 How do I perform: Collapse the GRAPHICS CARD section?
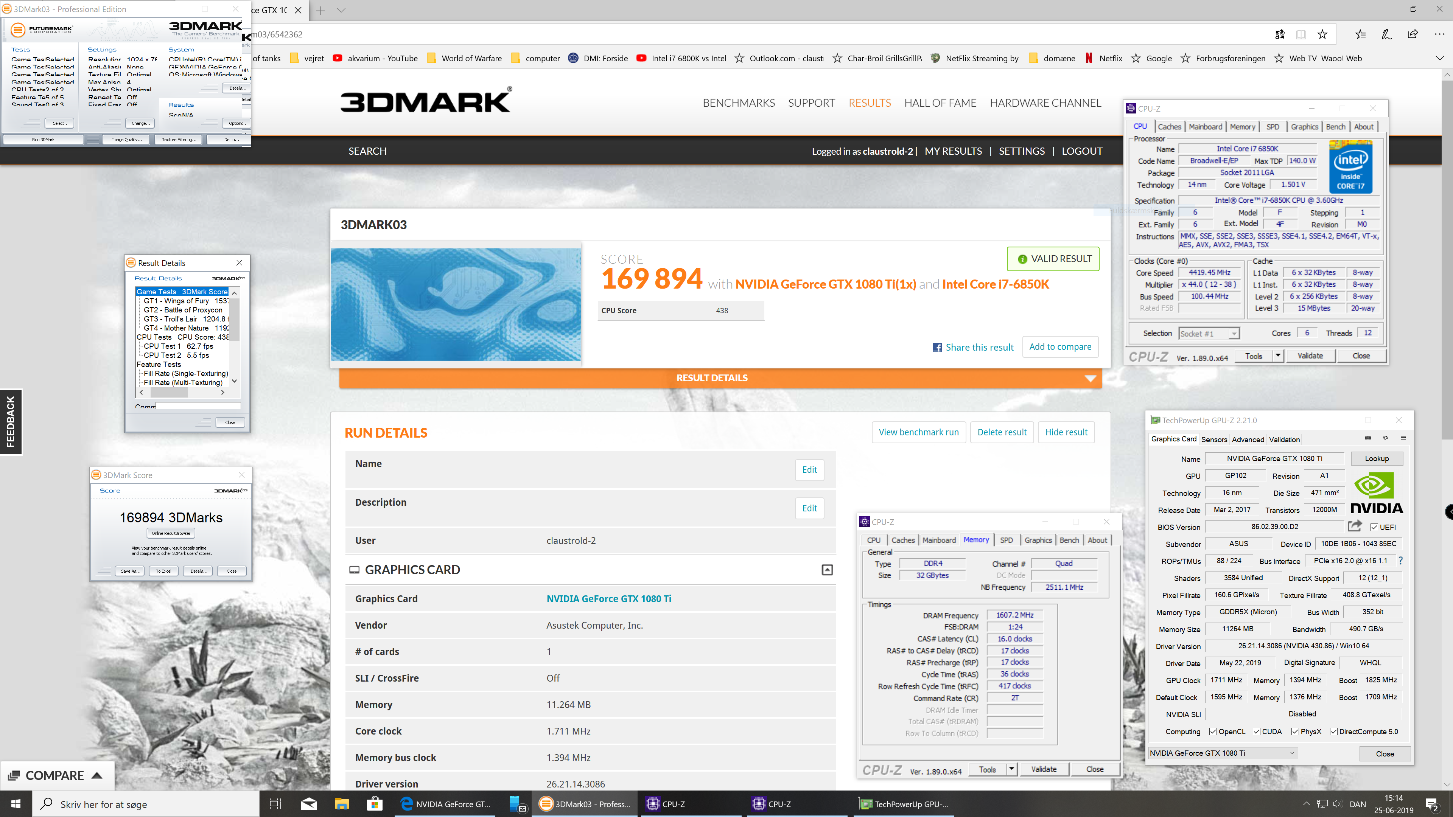pos(827,570)
